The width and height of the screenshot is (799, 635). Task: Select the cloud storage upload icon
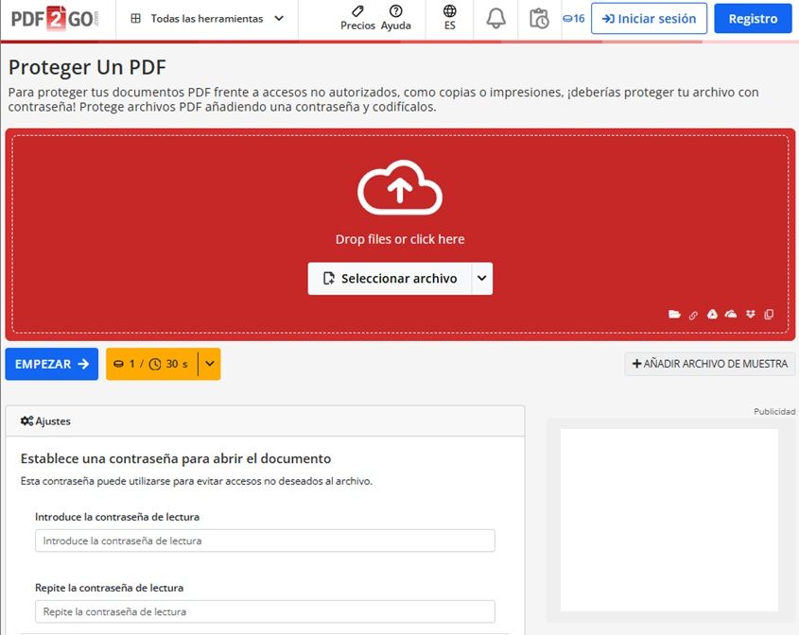click(730, 314)
